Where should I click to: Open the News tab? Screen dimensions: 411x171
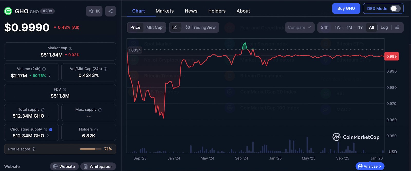[x=191, y=11]
